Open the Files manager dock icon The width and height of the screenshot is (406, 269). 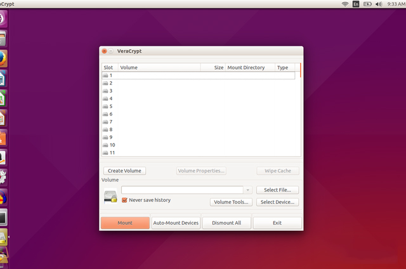pyautogui.click(x=3, y=39)
